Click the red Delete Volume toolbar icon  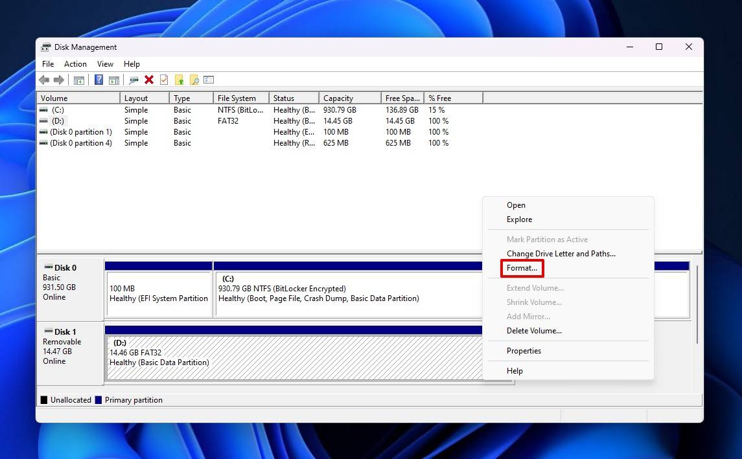pos(149,80)
